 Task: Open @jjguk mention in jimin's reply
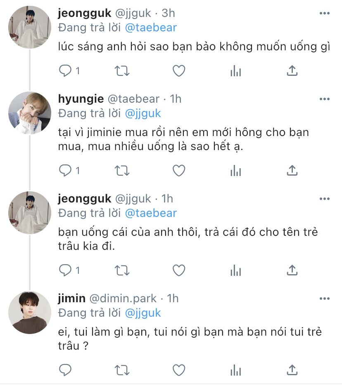pyautogui.click(x=143, y=313)
